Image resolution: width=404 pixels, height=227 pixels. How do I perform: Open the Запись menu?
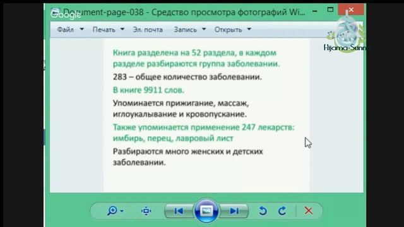click(x=185, y=30)
